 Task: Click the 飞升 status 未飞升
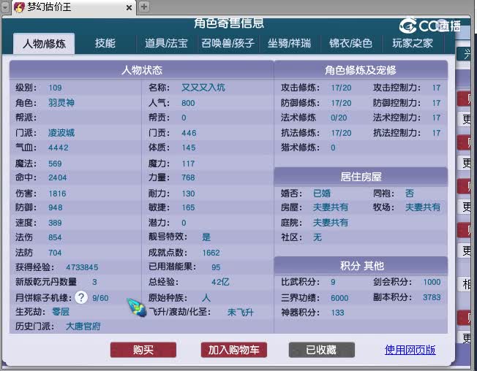click(x=240, y=313)
